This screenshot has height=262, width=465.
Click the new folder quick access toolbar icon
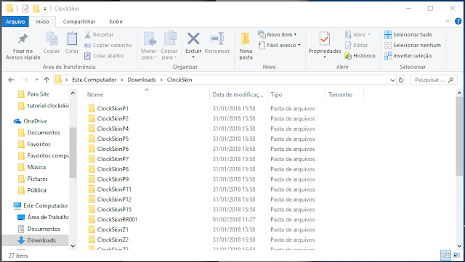(36, 9)
